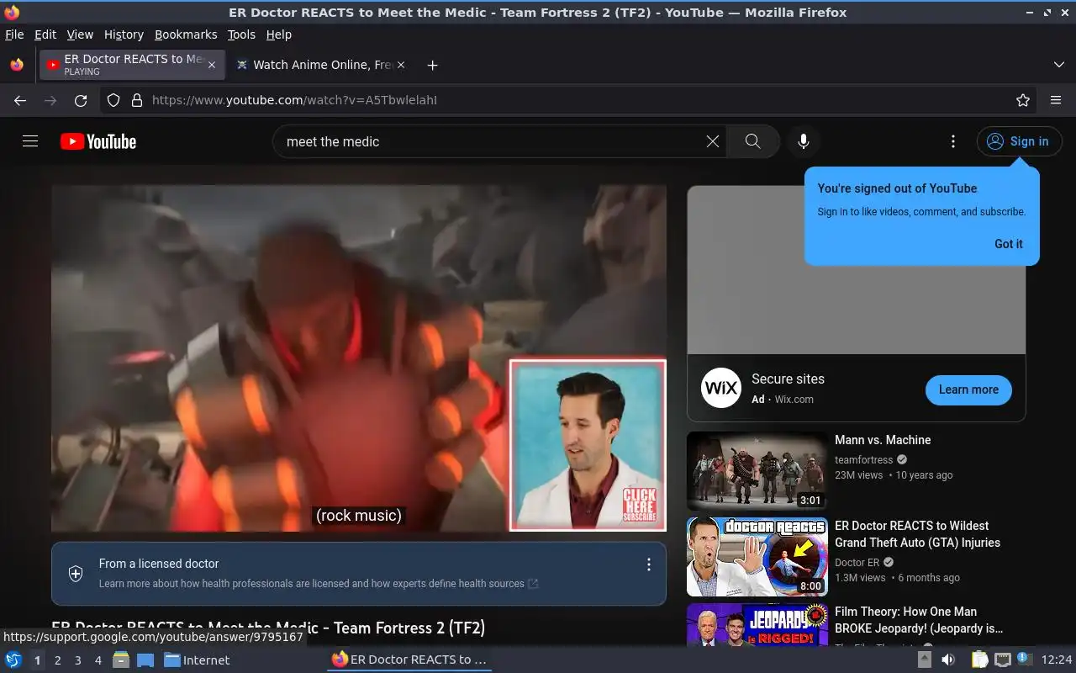Open the YouTube guide hamburger menu
This screenshot has width=1076, height=673.
coord(30,141)
